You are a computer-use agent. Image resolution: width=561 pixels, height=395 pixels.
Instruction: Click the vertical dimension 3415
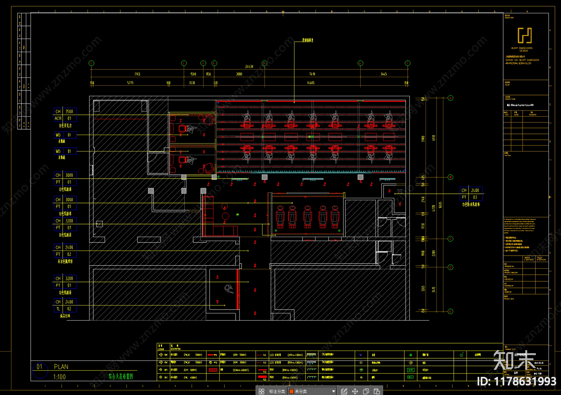(433, 290)
